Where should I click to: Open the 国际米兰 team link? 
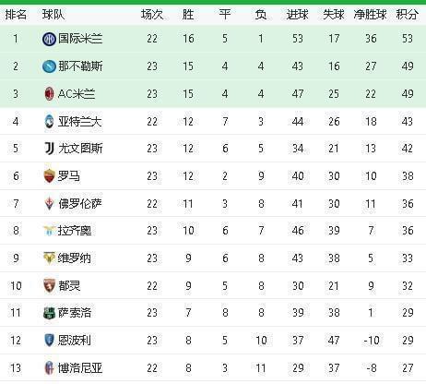[80, 39]
